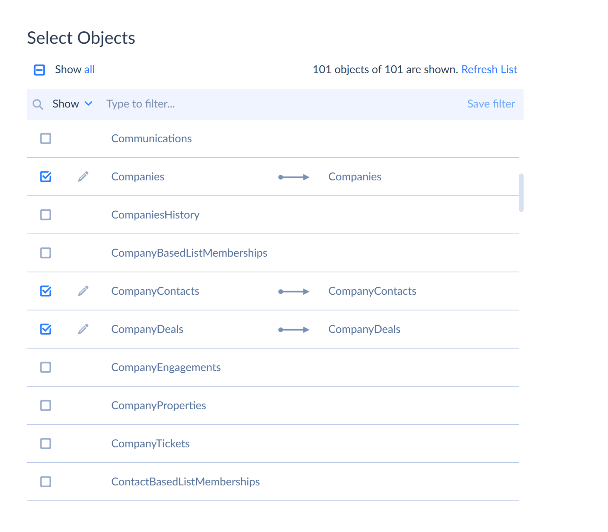Check the CompaniesHistory object

46,215
